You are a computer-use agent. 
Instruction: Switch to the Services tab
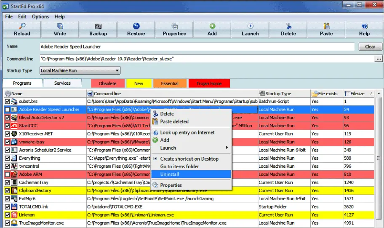[62, 83]
